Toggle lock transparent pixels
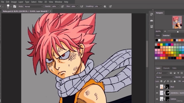The width and height of the screenshot is (184, 103). [x=161, y=81]
